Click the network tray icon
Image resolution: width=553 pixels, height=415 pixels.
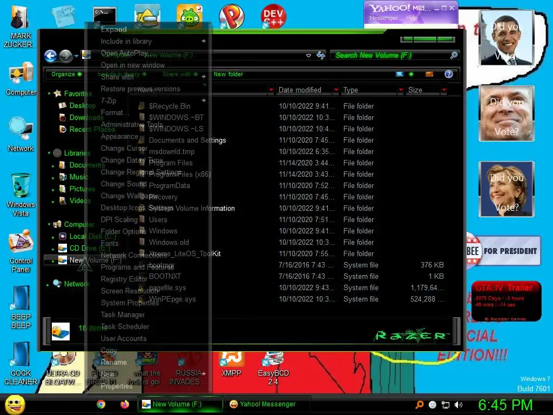click(x=446, y=405)
